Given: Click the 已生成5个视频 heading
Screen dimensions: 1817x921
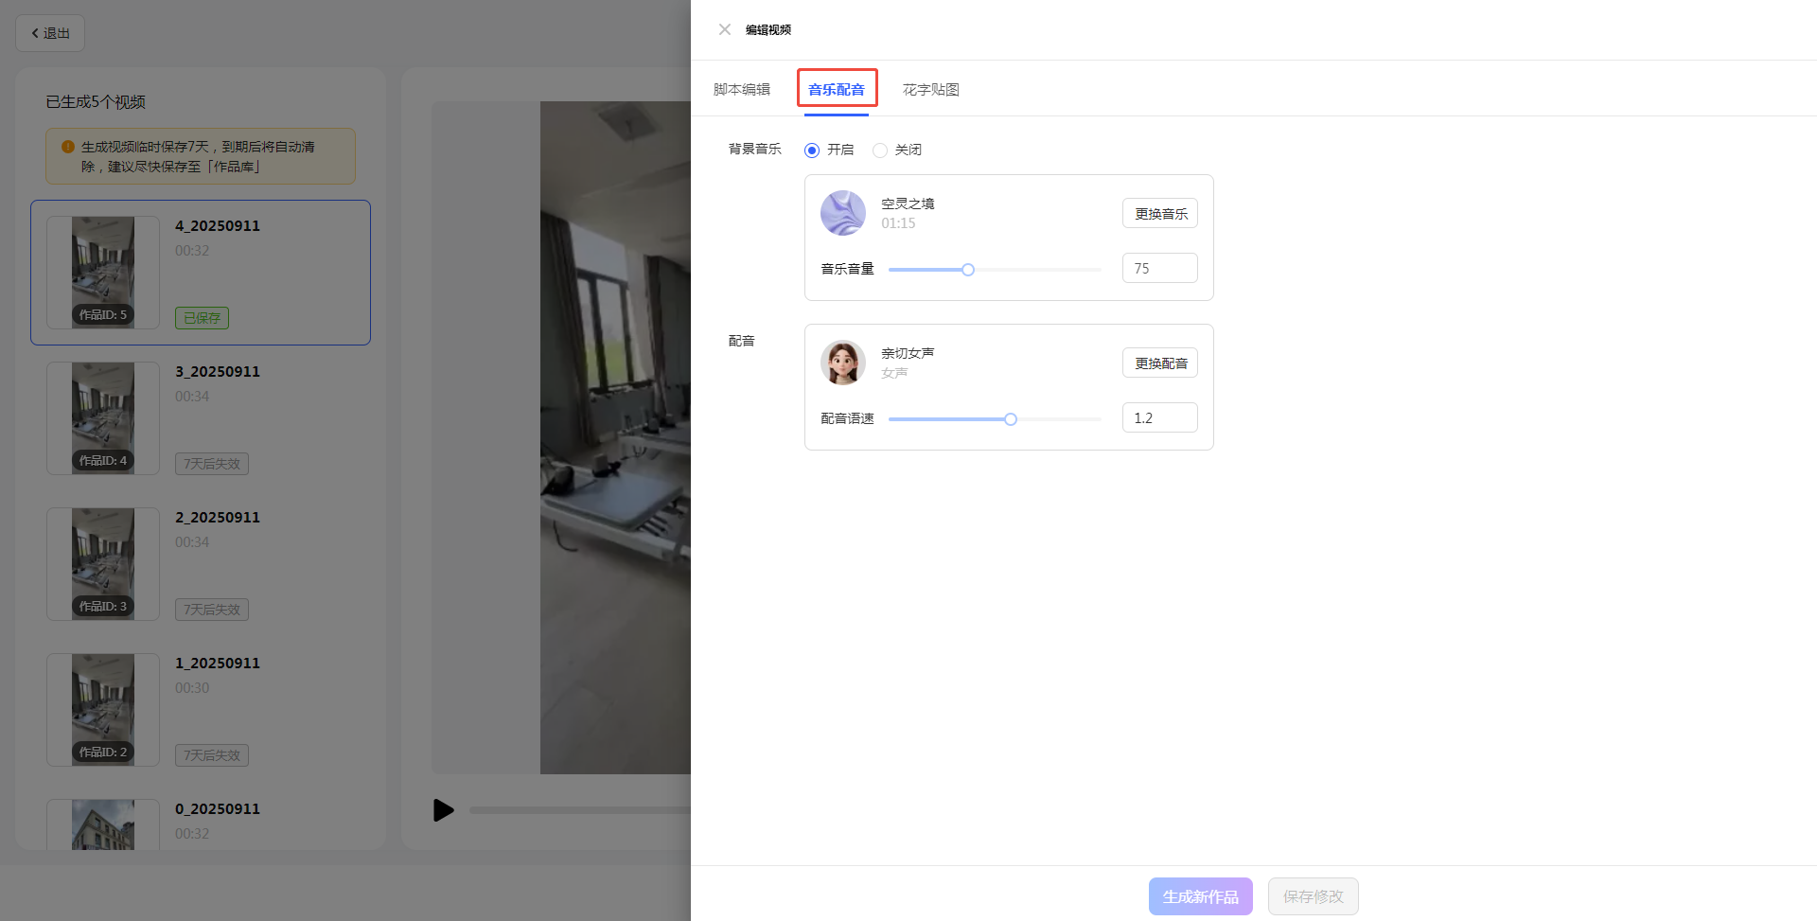Looking at the screenshot, I should (x=96, y=102).
